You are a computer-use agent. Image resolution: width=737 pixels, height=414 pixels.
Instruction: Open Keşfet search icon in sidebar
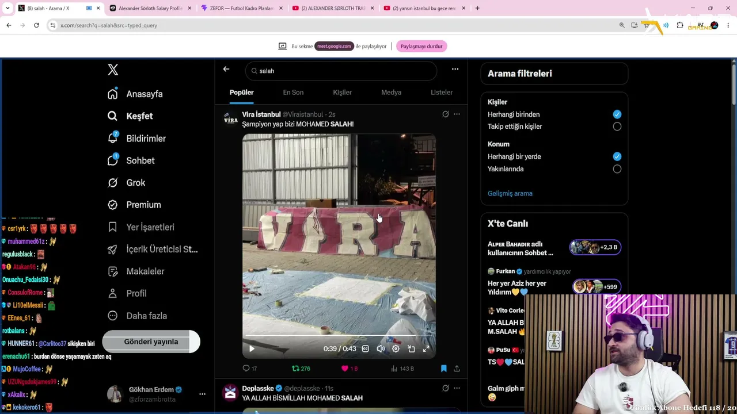pos(113,116)
